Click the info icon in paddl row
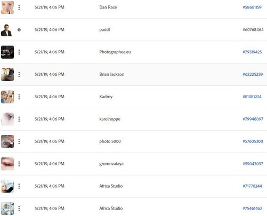 point(19,30)
